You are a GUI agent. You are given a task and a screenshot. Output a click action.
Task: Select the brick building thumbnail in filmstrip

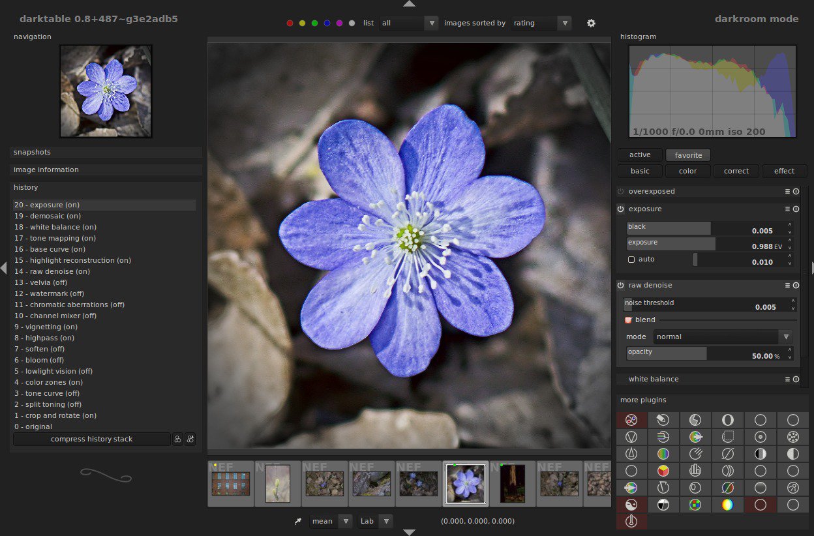point(231,484)
